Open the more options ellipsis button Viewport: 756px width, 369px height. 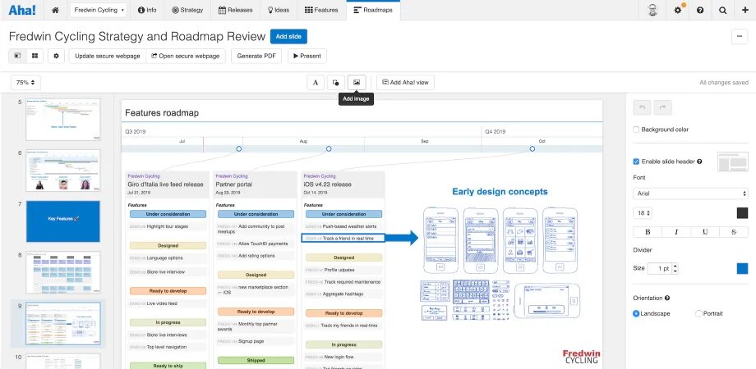click(740, 37)
